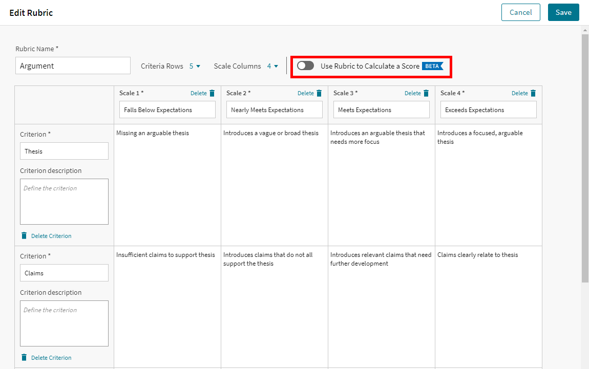The image size is (589, 369).
Task: Click inside the Rubric Name field
Action: [72, 66]
